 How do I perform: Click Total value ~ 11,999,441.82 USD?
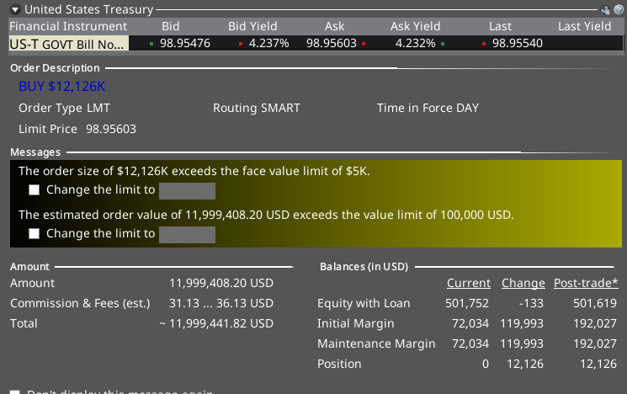click(x=217, y=323)
